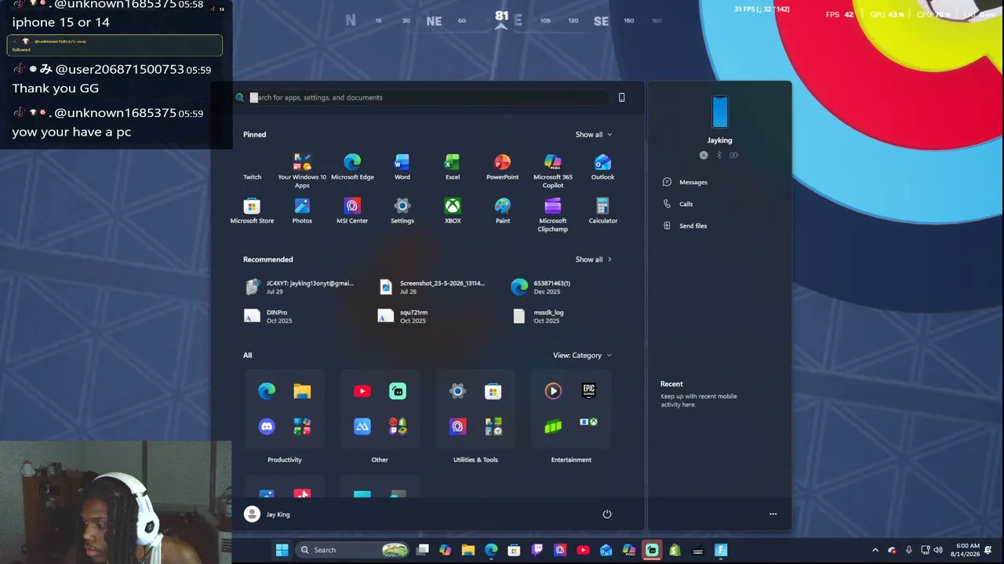
Task: Open recommended item 653871463(1)
Action: click(541, 287)
